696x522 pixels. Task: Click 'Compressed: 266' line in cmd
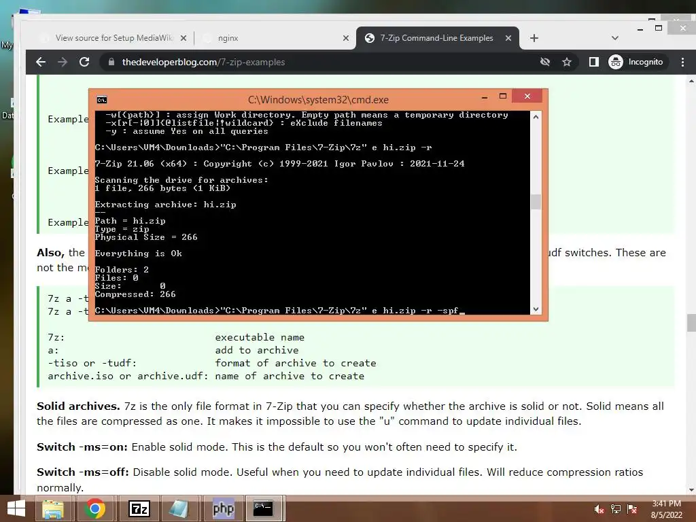pos(135,294)
